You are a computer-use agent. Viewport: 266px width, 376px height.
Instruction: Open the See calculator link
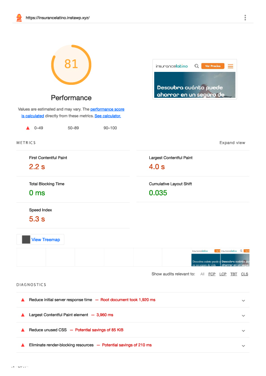tap(108, 116)
